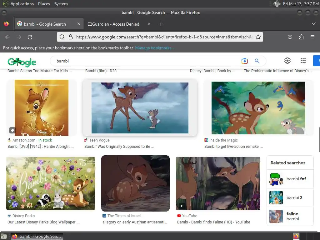
Task: Reload the page with the refresh icon
Action: click(x=30, y=37)
